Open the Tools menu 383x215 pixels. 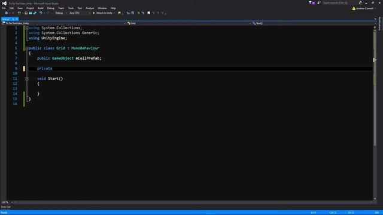(x=71, y=8)
